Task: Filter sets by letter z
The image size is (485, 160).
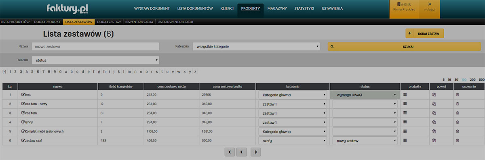Action: click(195, 72)
